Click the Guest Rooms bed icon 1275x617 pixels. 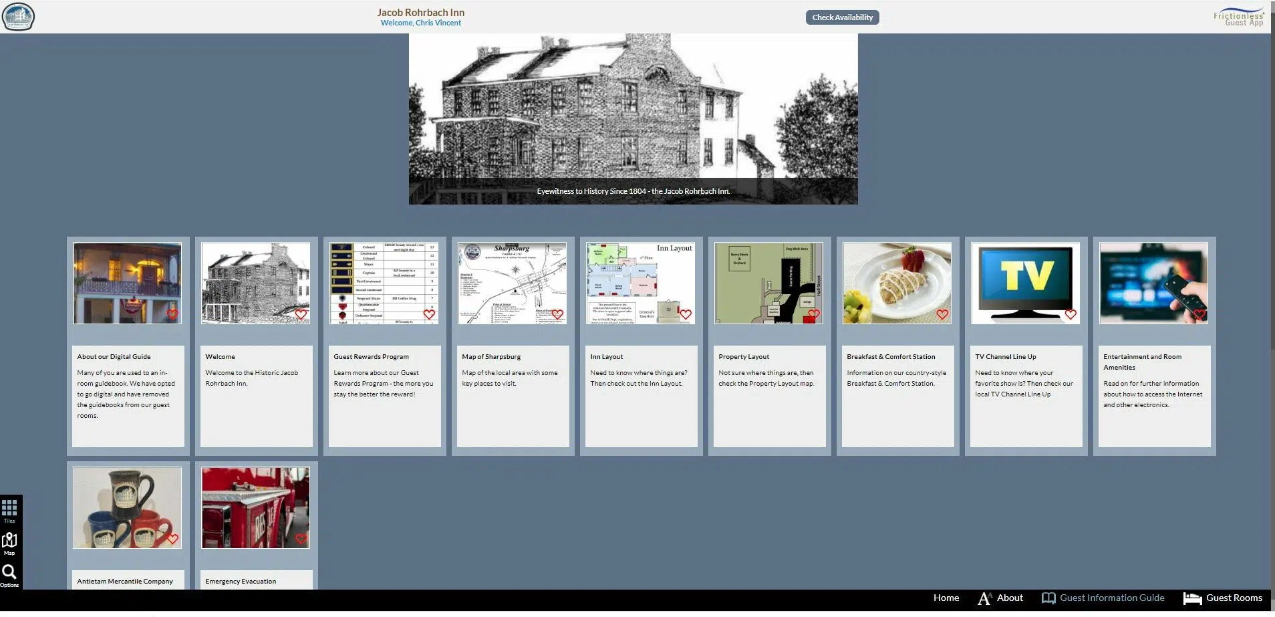click(1192, 598)
